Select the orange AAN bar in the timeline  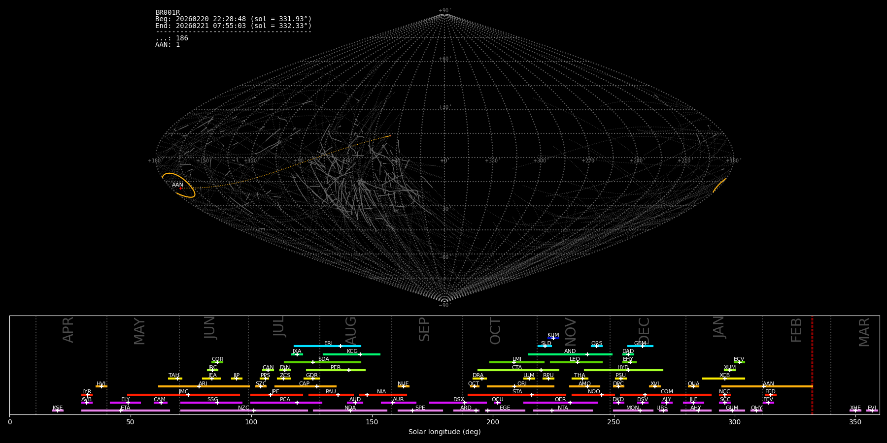tap(767, 386)
